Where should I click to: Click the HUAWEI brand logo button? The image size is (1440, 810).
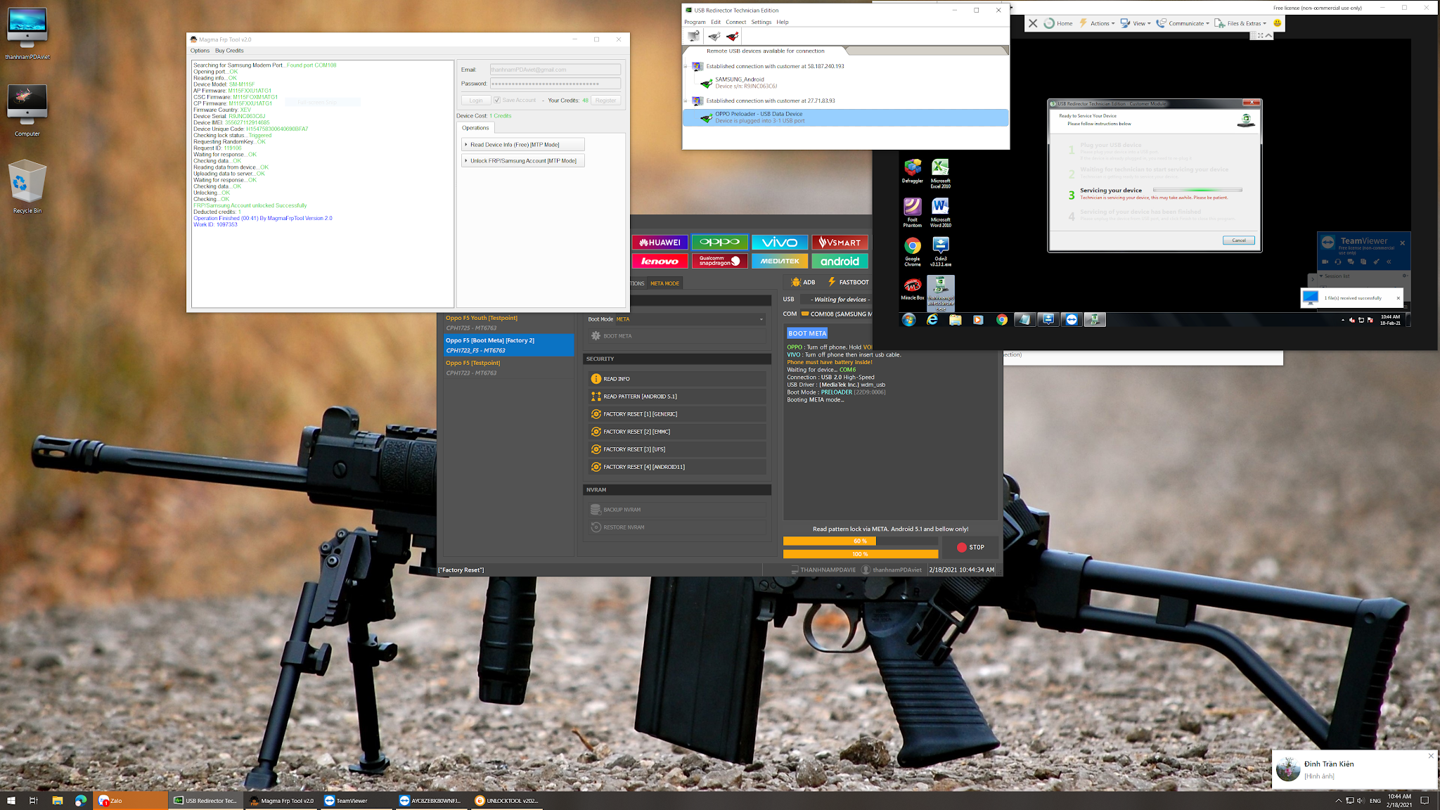pos(660,243)
